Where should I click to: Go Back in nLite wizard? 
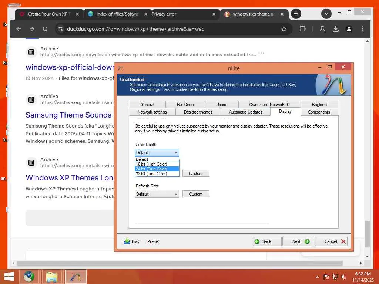point(267,241)
